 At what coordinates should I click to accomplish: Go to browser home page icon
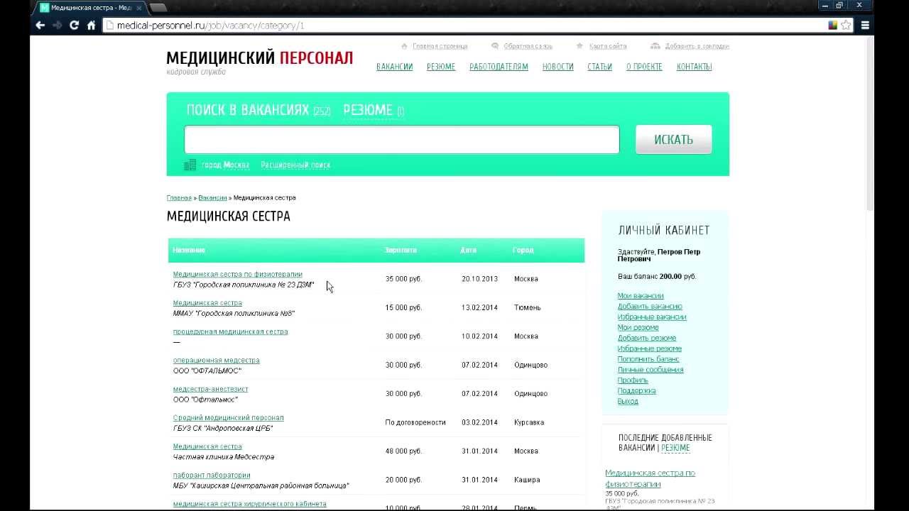coord(91,25)
